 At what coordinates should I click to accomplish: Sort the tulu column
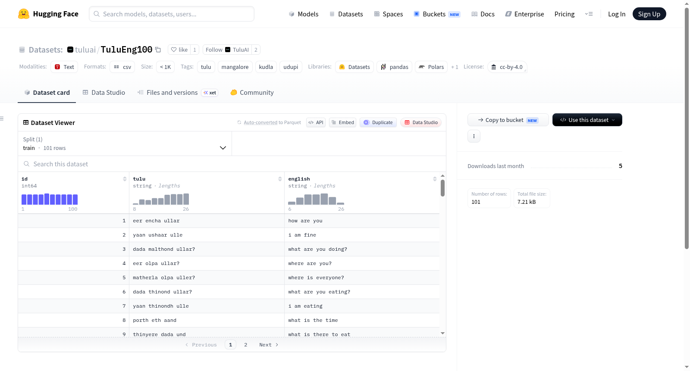click(x=280, y=179)
